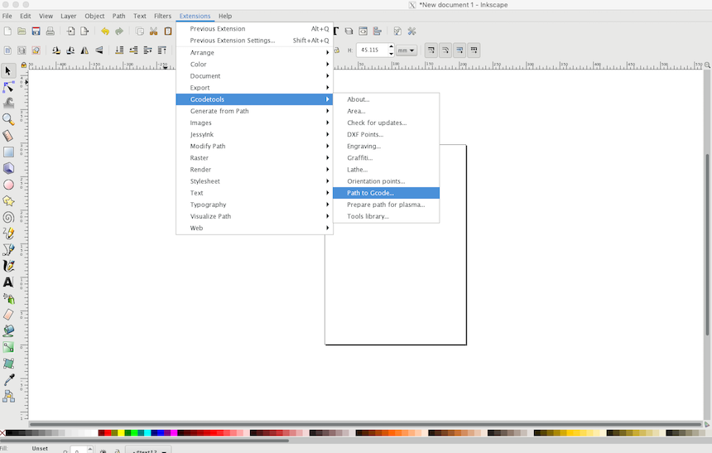Viewport: 712px width, 453px height.
Task: Toggle scale rounded corners option
Action: tap(445, 51)
